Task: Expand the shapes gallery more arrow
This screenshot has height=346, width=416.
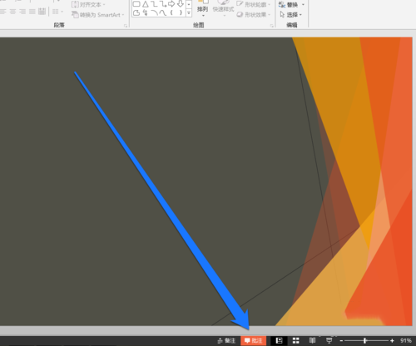Action: pyautogui.click(x=189, y=12)
